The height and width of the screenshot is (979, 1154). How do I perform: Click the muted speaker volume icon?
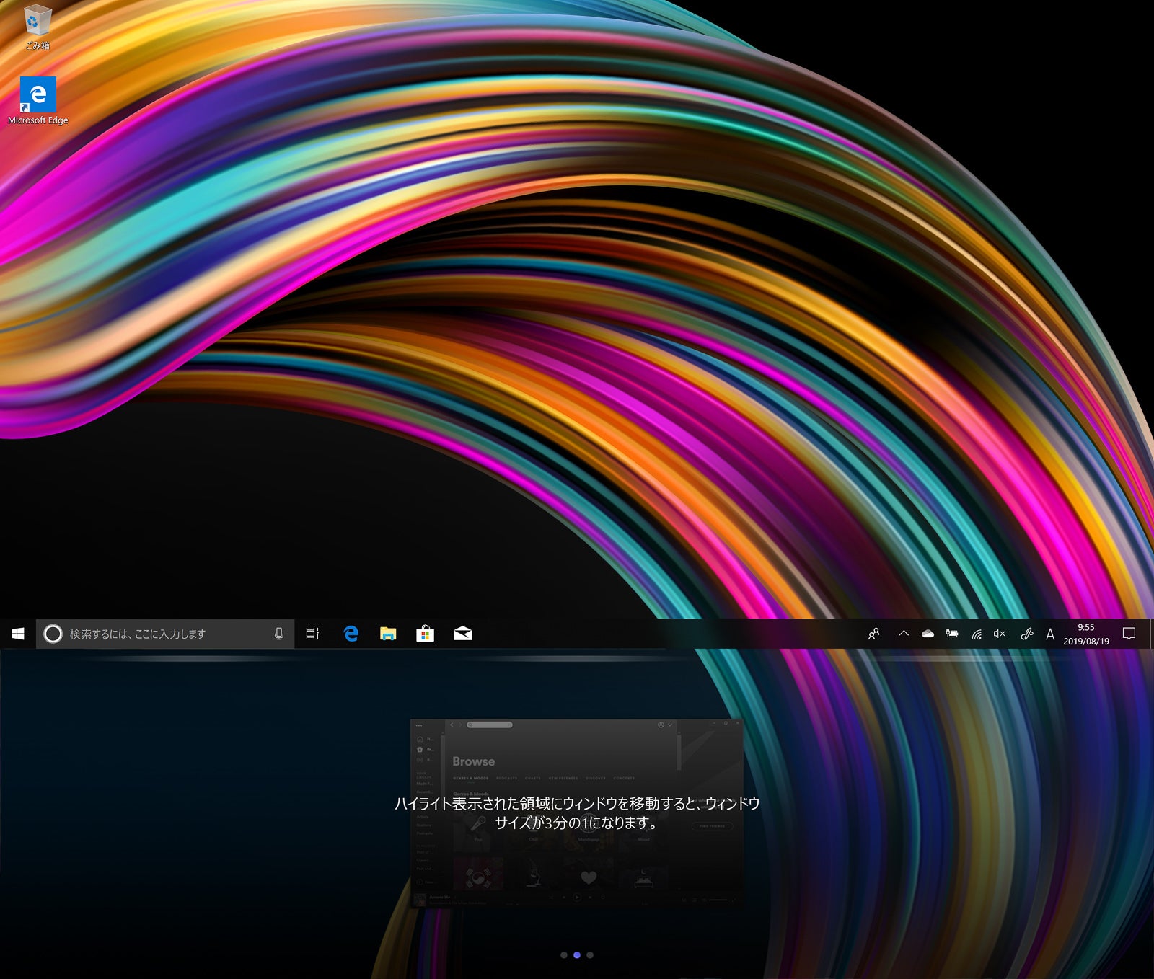(1000, 634)
